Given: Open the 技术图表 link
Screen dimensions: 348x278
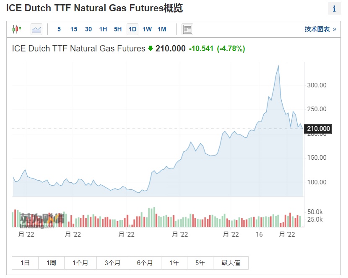Looking at the screenshot, I should pyautogui.click(x=320, y=29).
